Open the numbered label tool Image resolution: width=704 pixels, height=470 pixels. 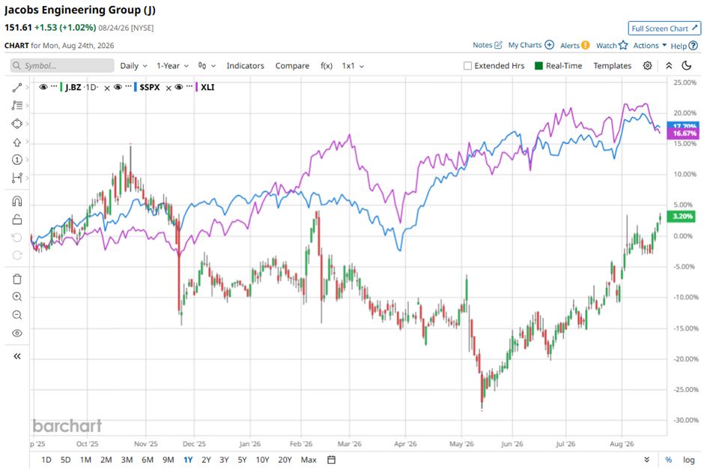click(x=17, y=160)
